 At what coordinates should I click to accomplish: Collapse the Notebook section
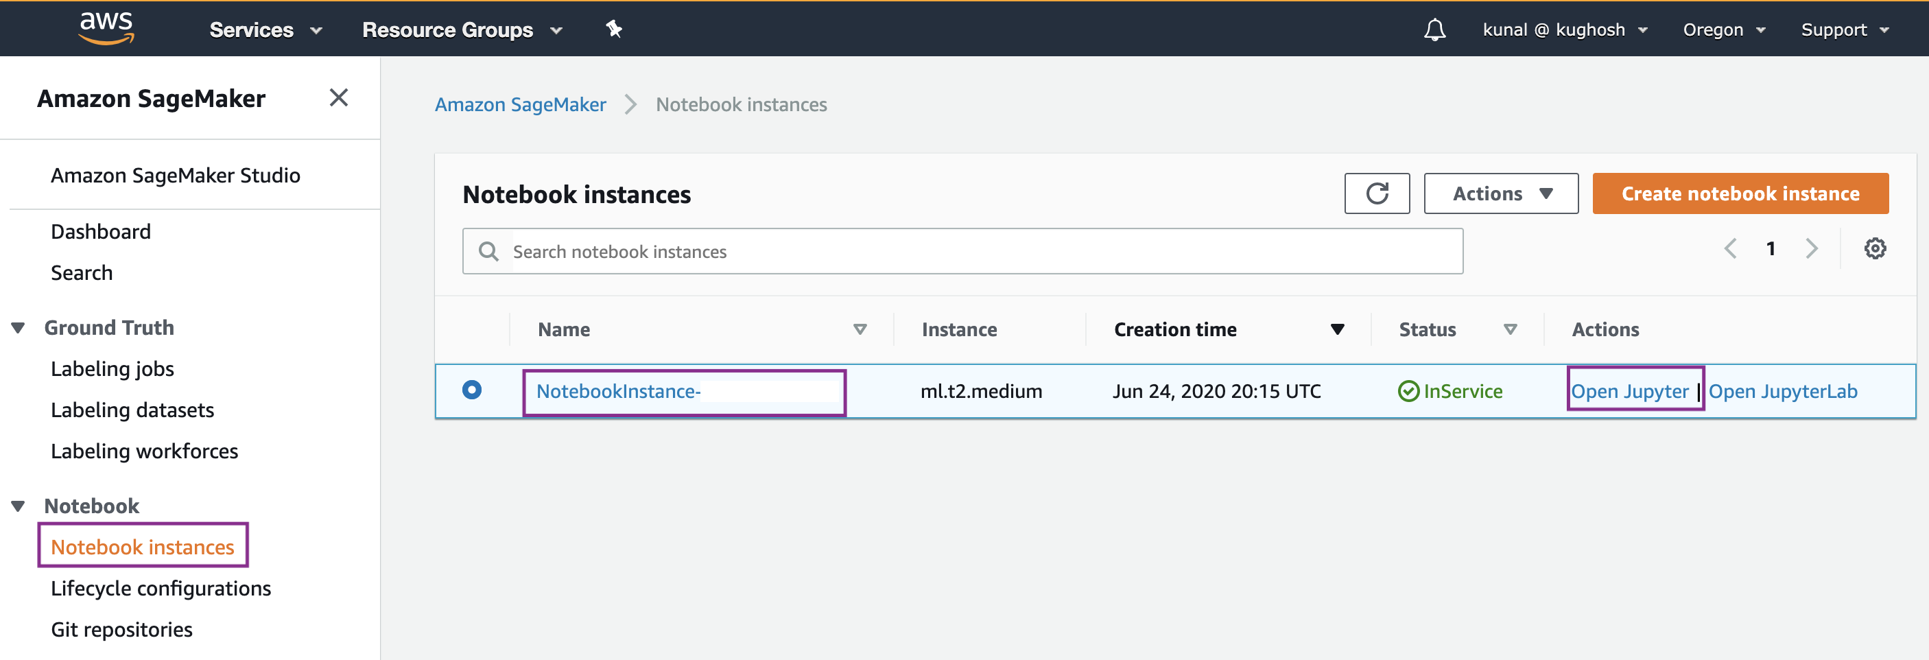19,506
